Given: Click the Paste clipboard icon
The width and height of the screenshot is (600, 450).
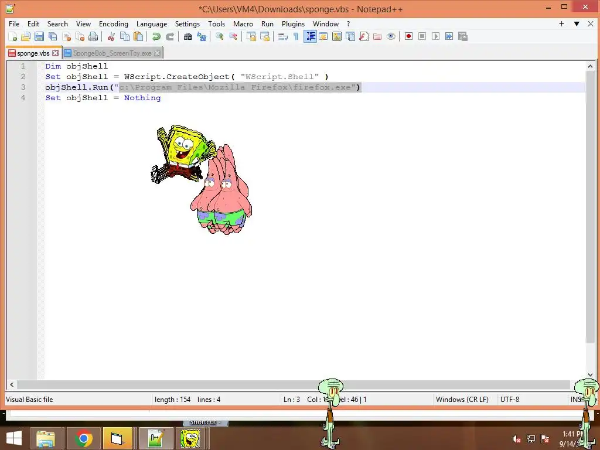Looking at the screenshot, I should (x=138, y=36).
